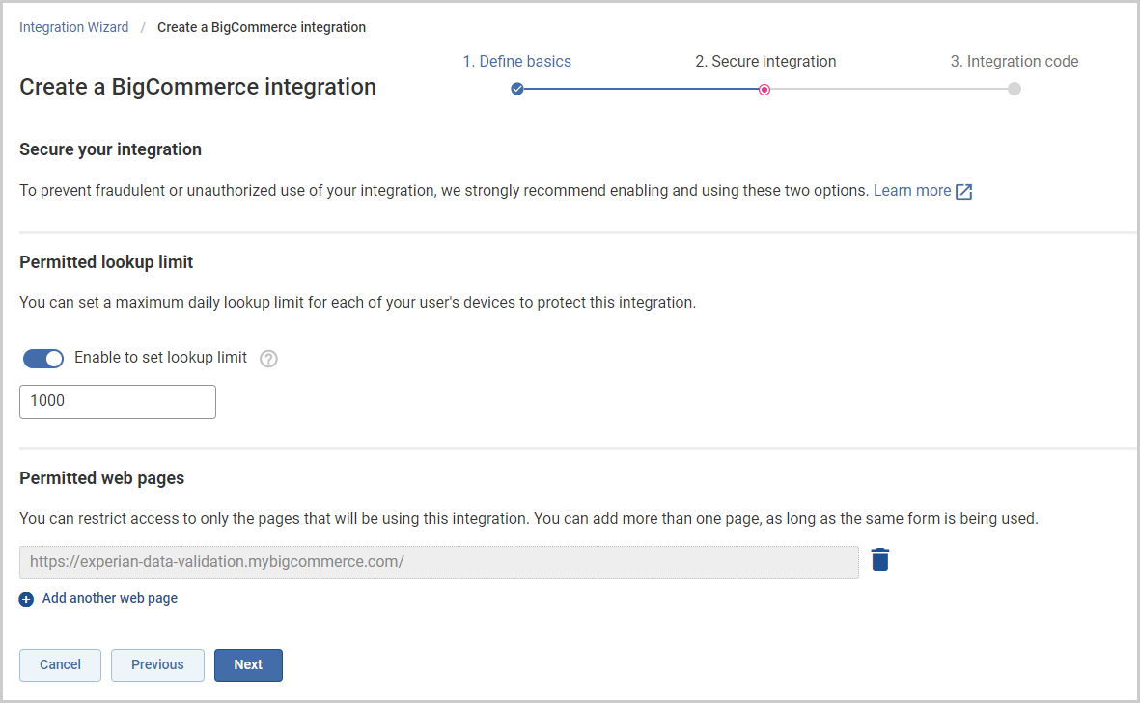
Task: Click the Previous button
Action: pyautogui.click(x=157, y=664)
